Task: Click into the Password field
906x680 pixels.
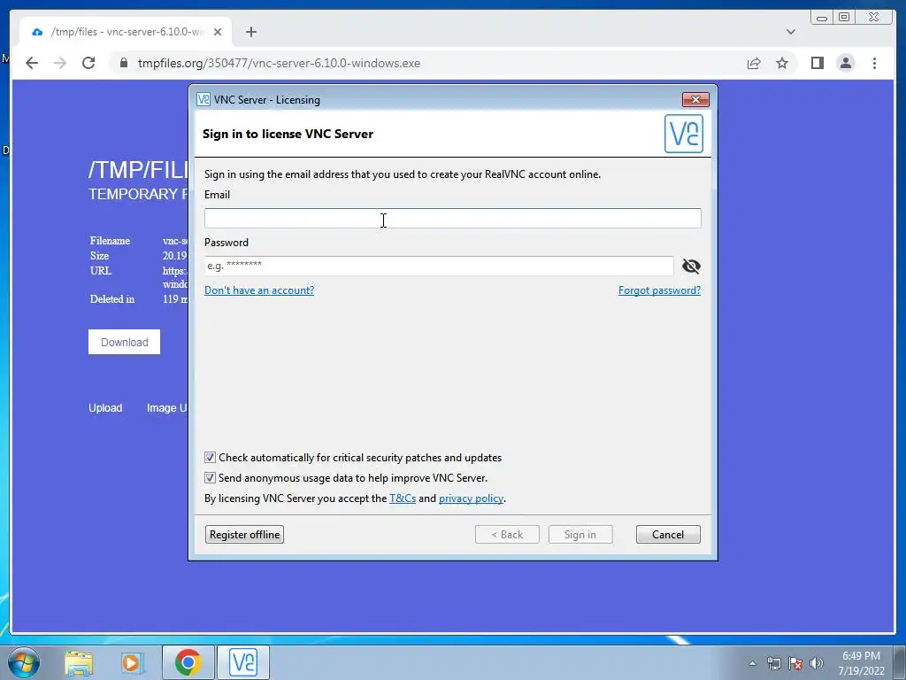Action: 439,266
